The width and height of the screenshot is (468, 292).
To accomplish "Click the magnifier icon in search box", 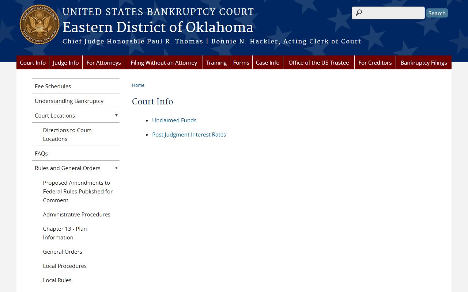I will 359,13.
